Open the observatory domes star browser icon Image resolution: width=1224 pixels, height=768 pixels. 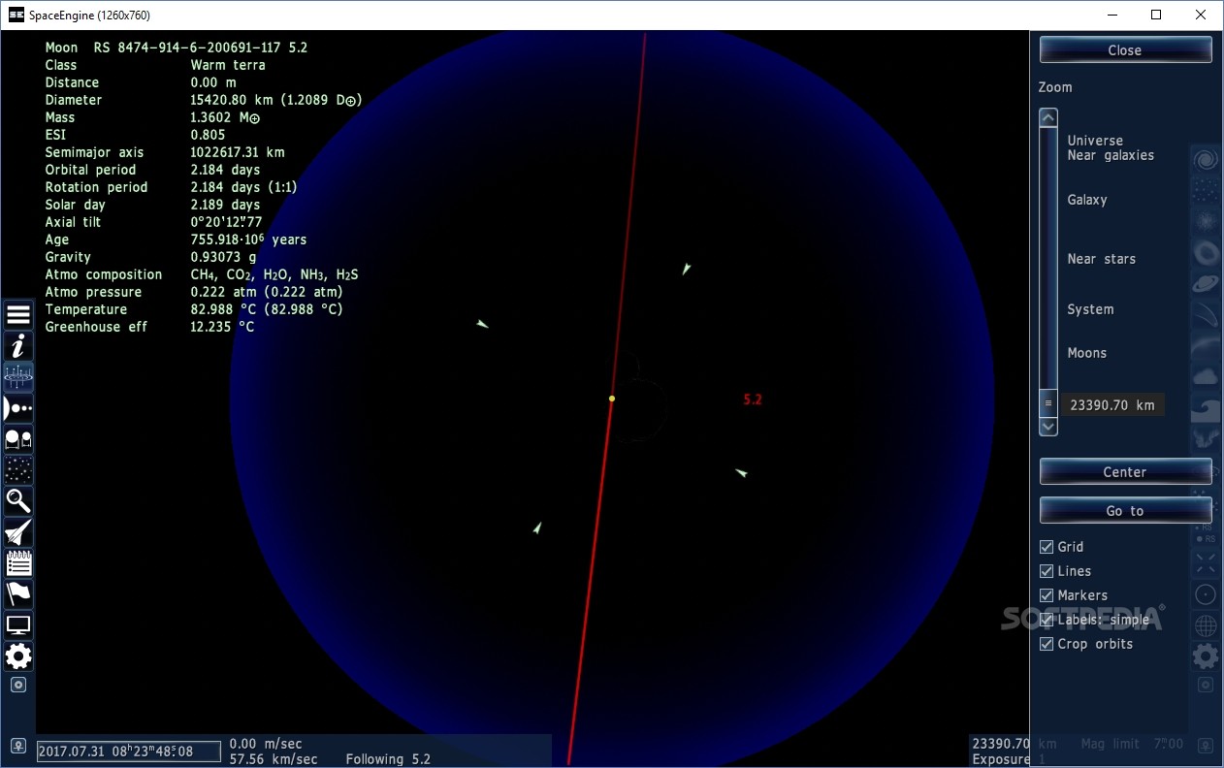18,439
